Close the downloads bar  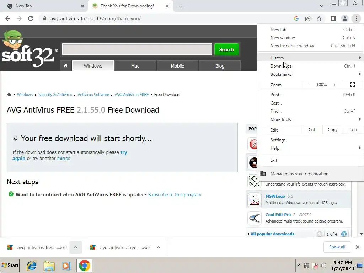coord(358,247)
